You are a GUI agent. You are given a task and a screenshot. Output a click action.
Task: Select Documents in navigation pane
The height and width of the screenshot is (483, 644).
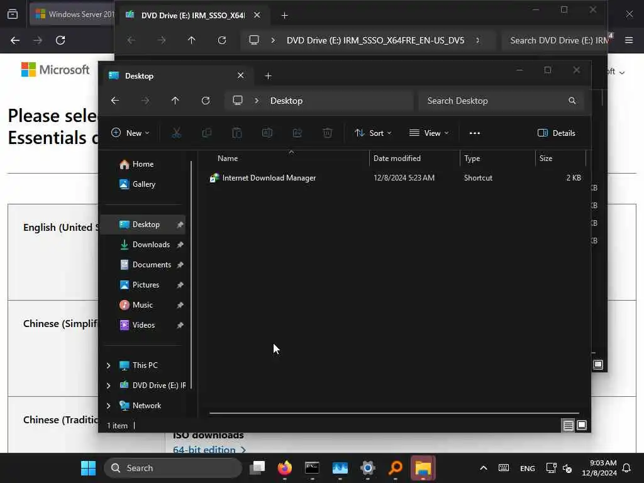[x=143, y=265]
